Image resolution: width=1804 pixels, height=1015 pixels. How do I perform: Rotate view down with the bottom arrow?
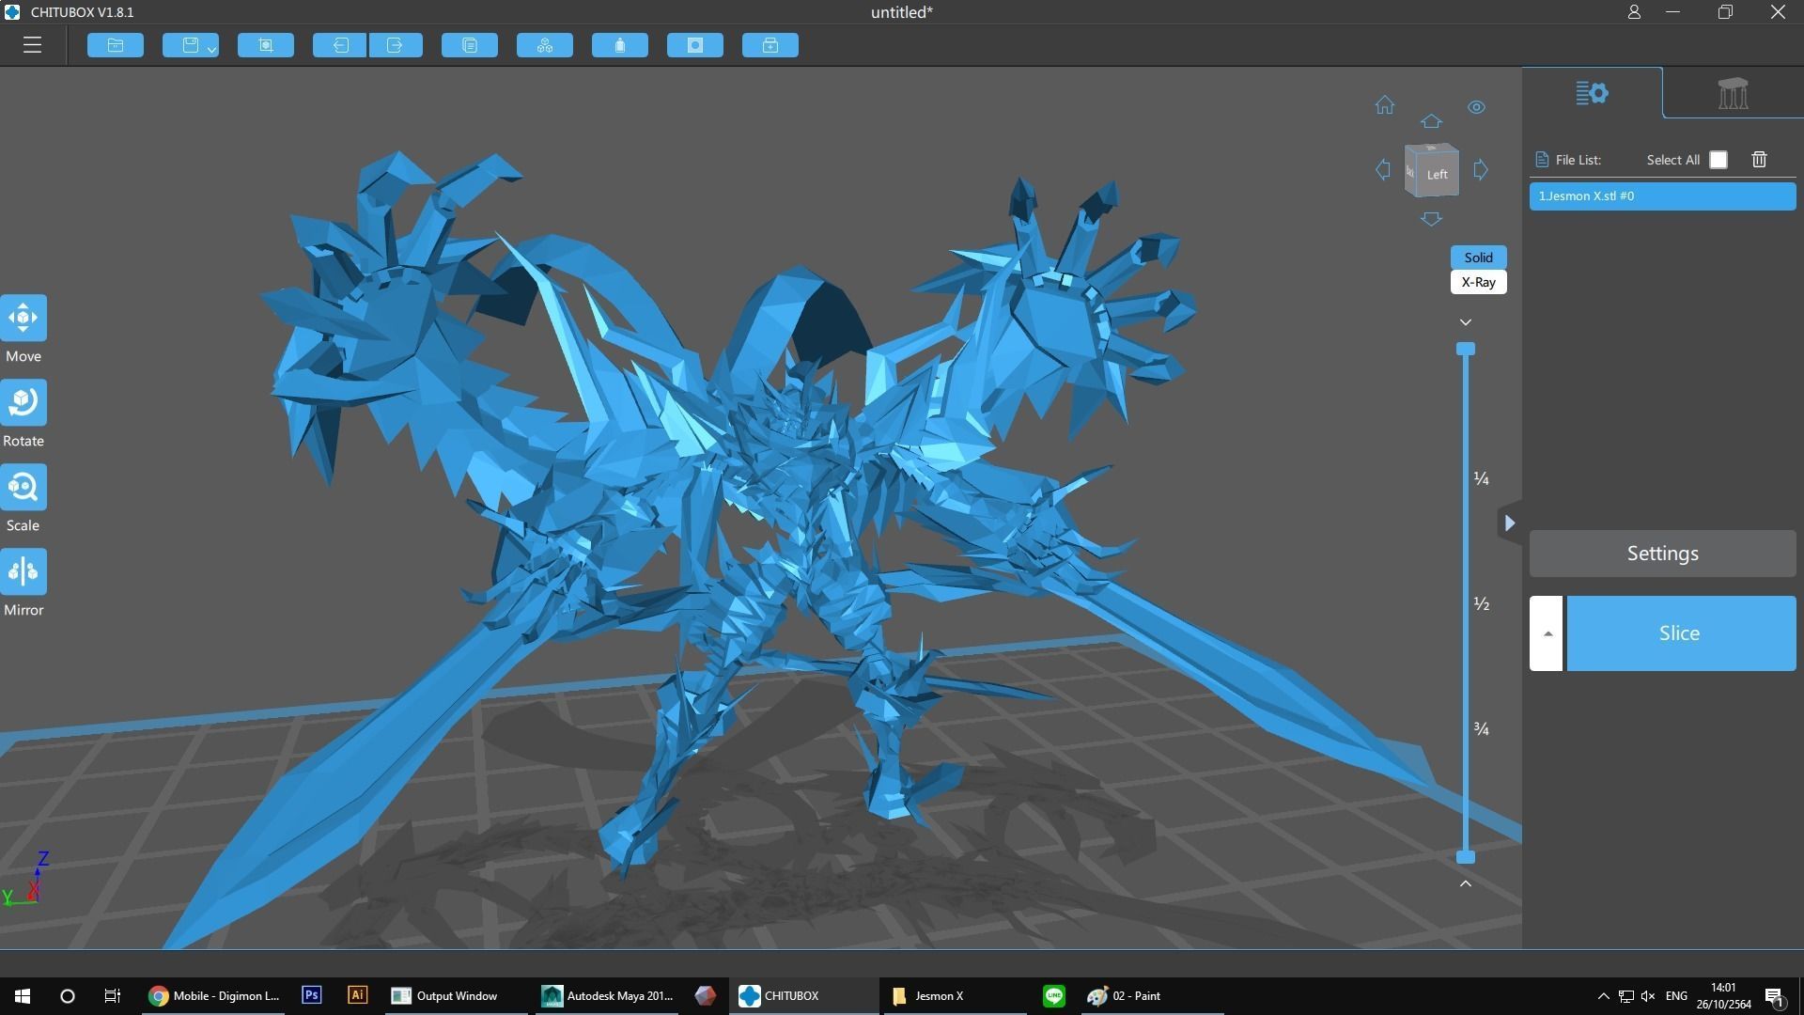click(x=1431, y=219)
